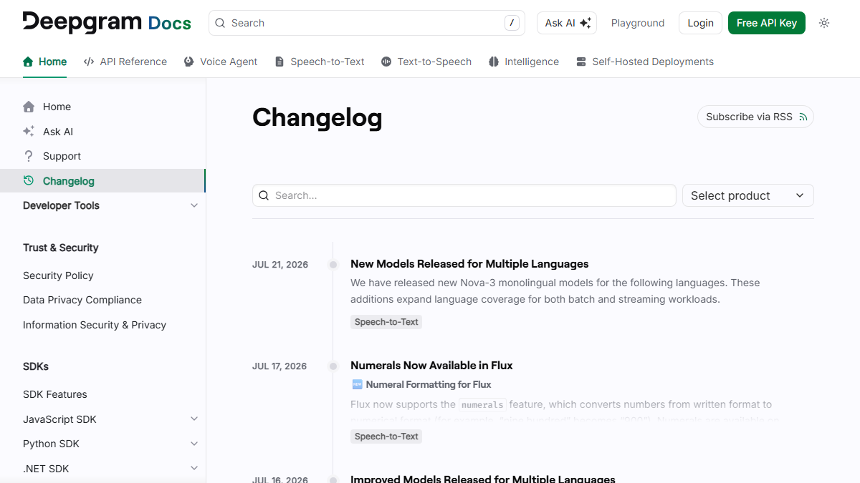This screenshot has height=483, width=860.
Task: Open Information Security & Privacy page
Action: pos(95,325)
